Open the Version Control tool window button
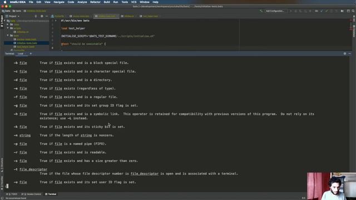Image resolution: width=356 pixels, height=200 pixels. [x=31, y=194]
